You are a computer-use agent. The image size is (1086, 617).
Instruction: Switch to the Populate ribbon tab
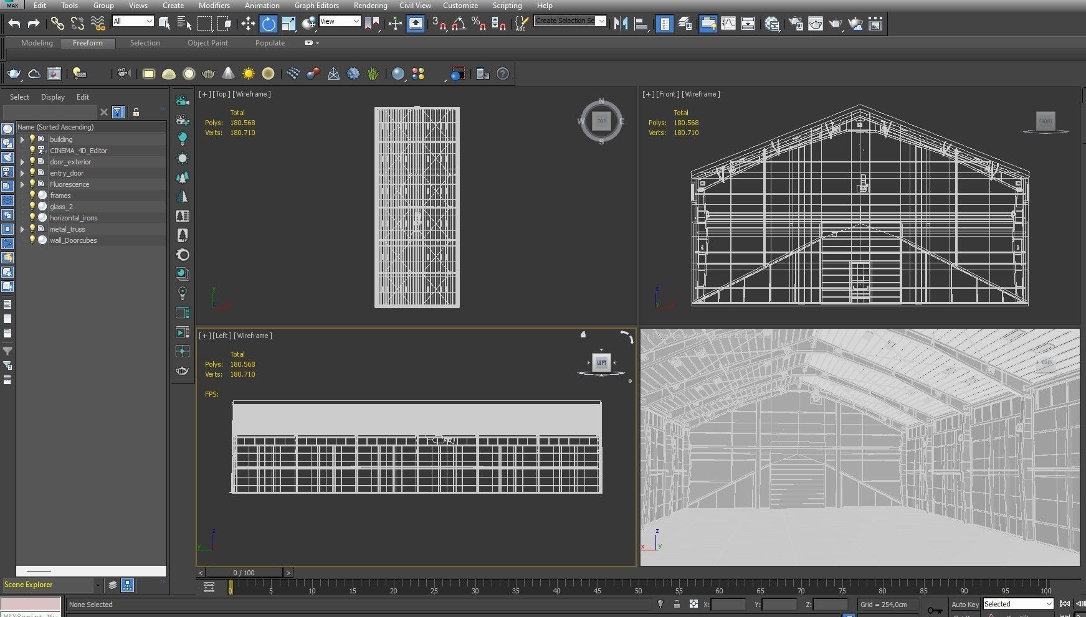[270, 43]
